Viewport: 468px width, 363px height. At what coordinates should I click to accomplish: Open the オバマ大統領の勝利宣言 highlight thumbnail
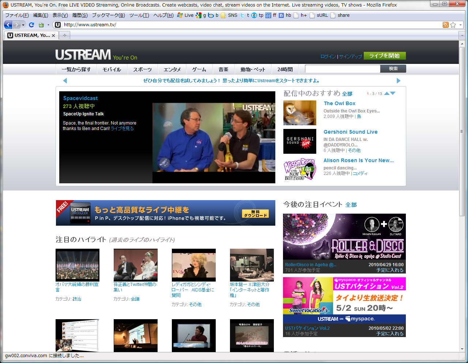78,265
